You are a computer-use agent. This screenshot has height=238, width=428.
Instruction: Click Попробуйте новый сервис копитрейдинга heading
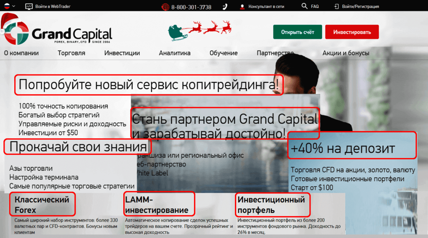(149, 85)
